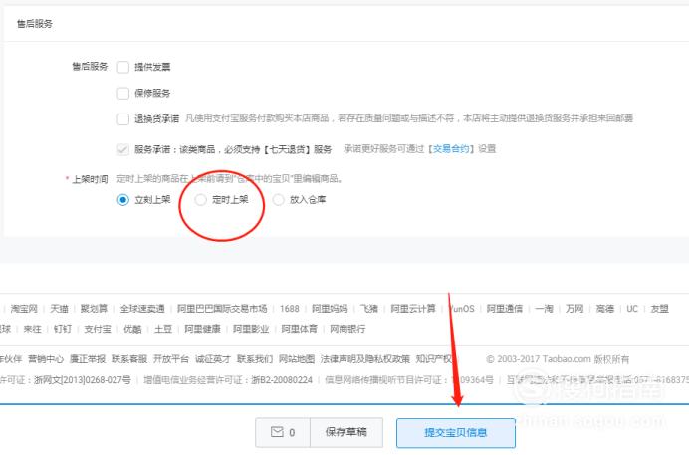Open the 交易合约 link
The width and height of the screenshot is (689, 455).
[x=451, y=149]
